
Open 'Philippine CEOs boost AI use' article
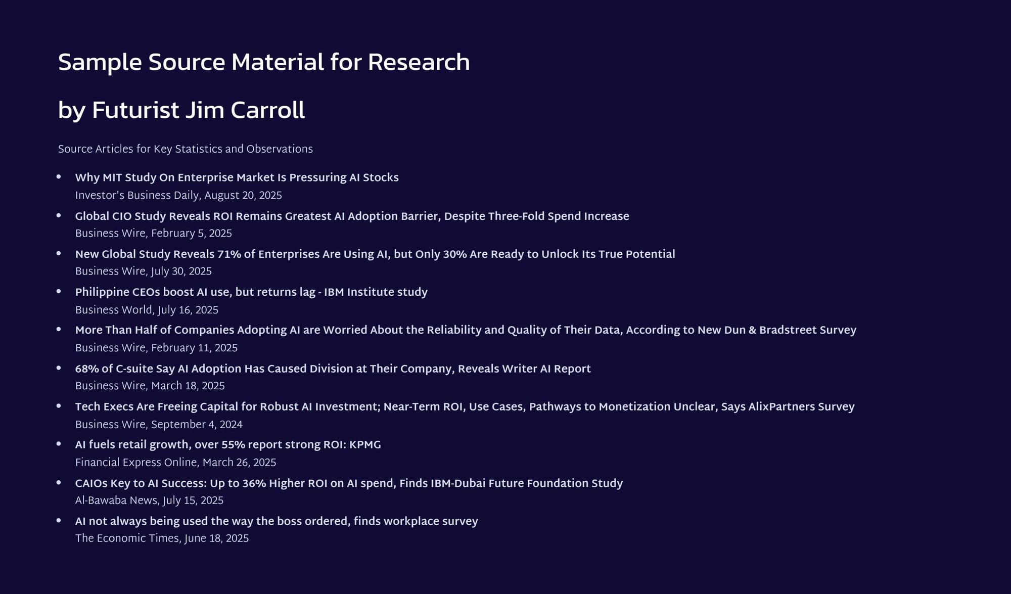click(251, 292)
